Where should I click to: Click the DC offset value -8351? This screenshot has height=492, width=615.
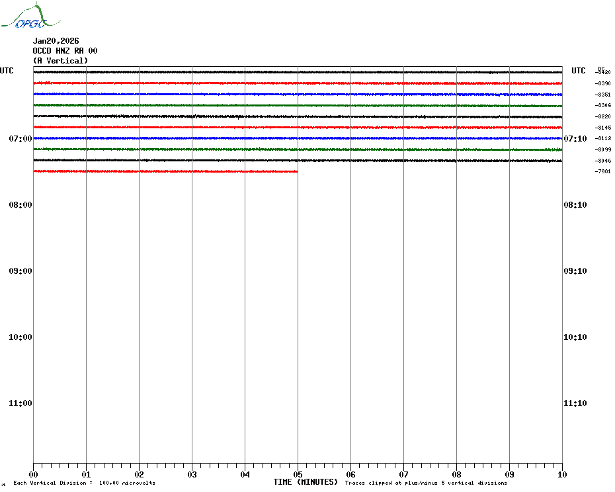[x=603, y=95]
